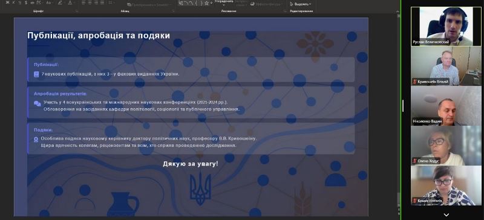Show more participants with down chevron
Screen dimensions: 484x220
coord(446,215)
